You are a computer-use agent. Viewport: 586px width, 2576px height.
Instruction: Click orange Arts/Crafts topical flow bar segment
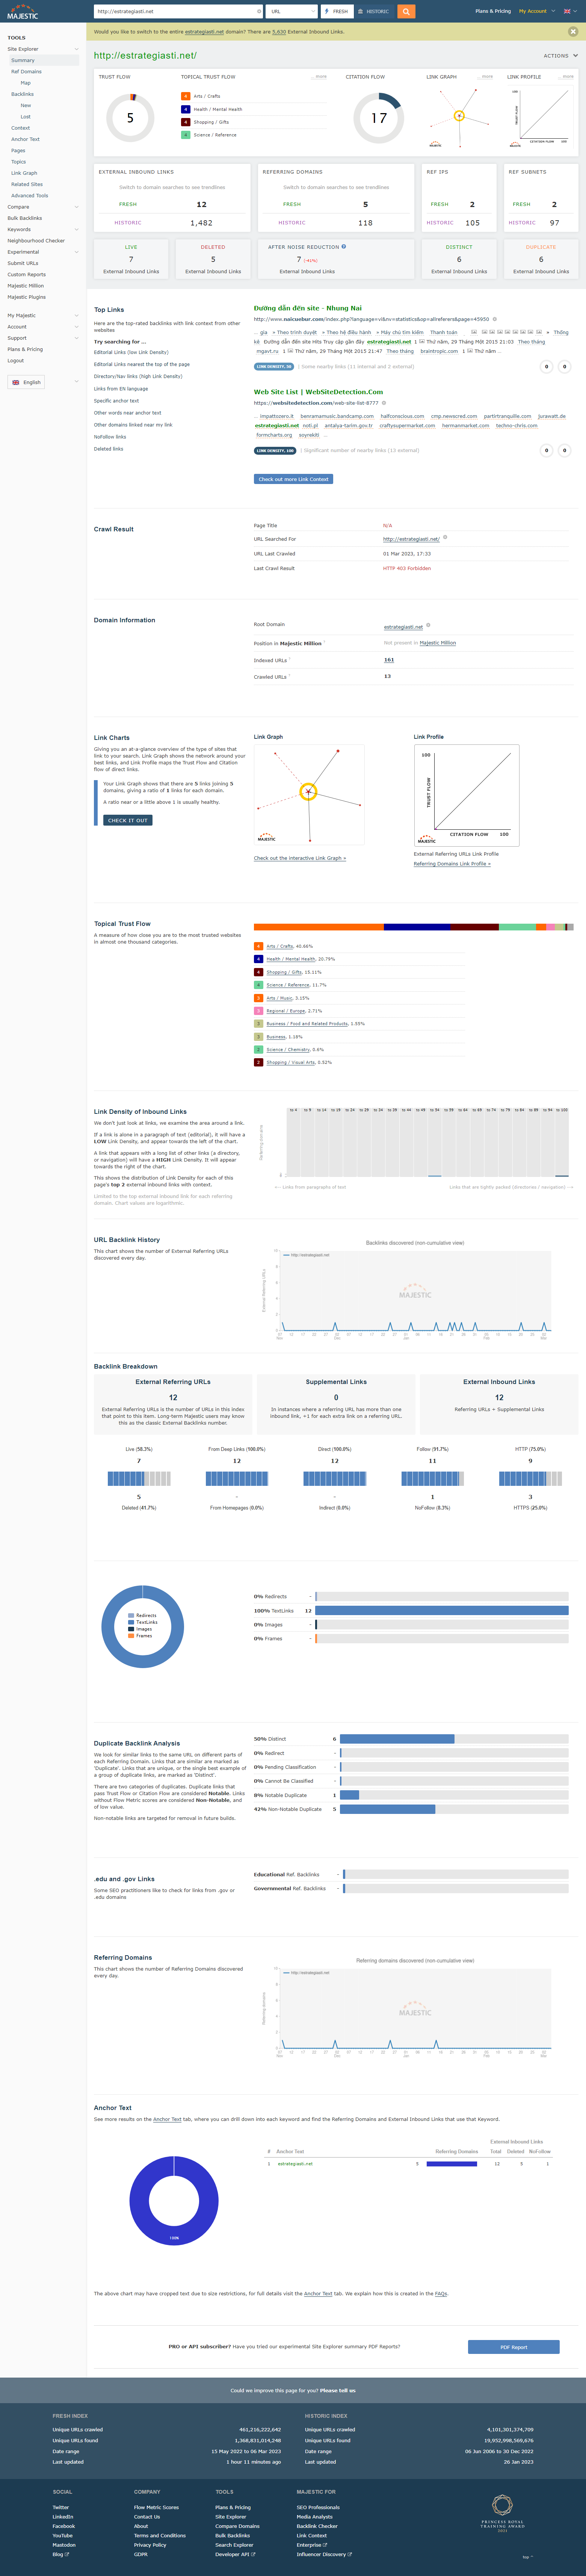coord(319,927)
